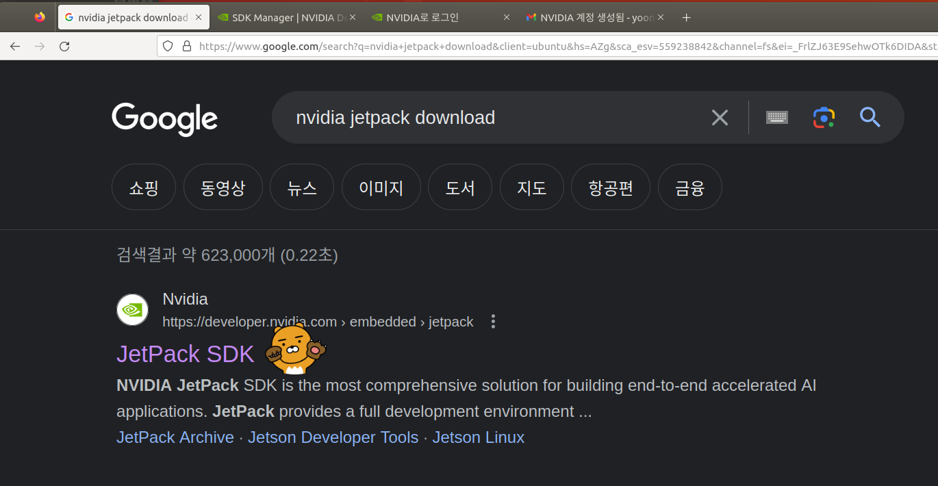This screenshot has width=938, height=486.
Task: Open the Jetson Developer Tools sitelink
Action: 333,437
